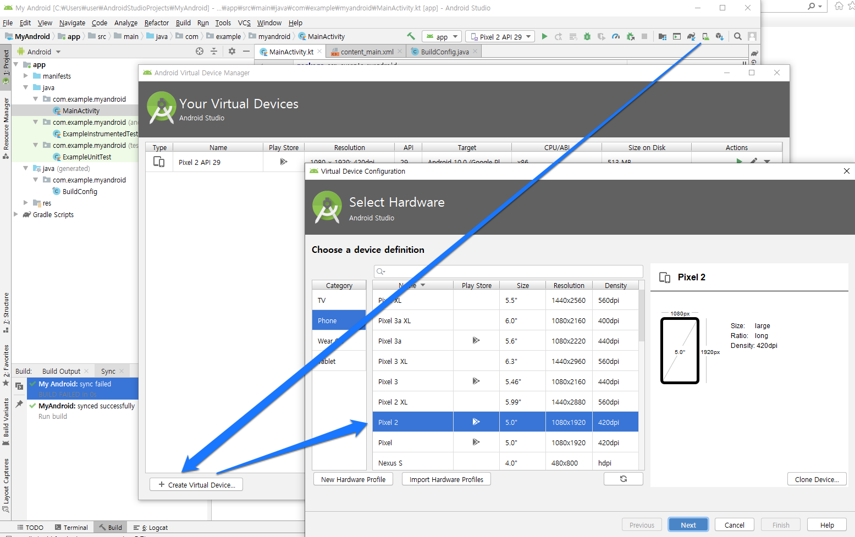This screenshot has width=855, height=537.
Task: Click the Search Everywhere magnifier icon
Action: coord(738,36)
